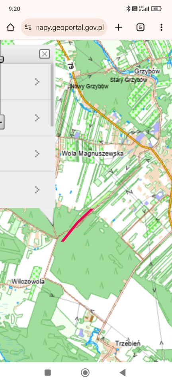Tap the Android recent apps square button

tap(47, 373)
